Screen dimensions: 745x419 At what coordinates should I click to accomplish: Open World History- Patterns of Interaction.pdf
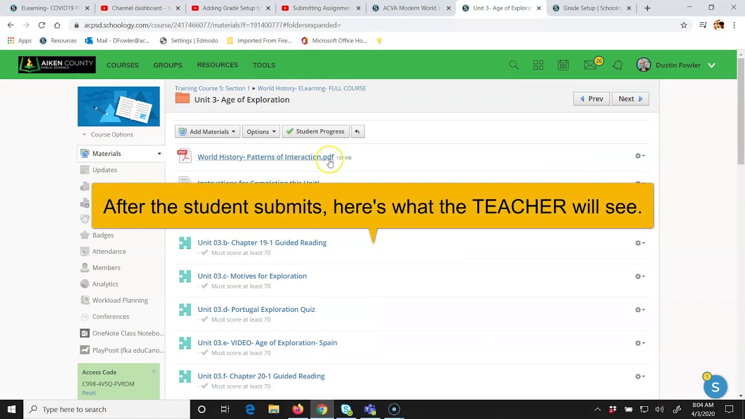(x=265, y=157)
